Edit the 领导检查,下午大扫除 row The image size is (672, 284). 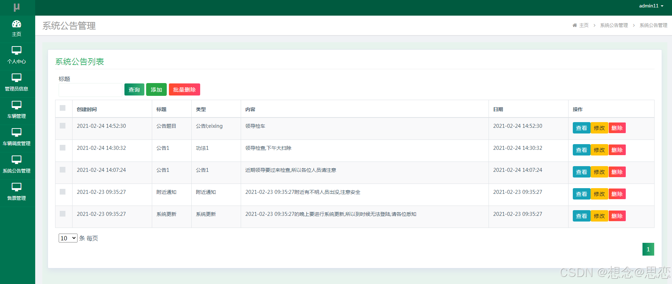[599, 150]
